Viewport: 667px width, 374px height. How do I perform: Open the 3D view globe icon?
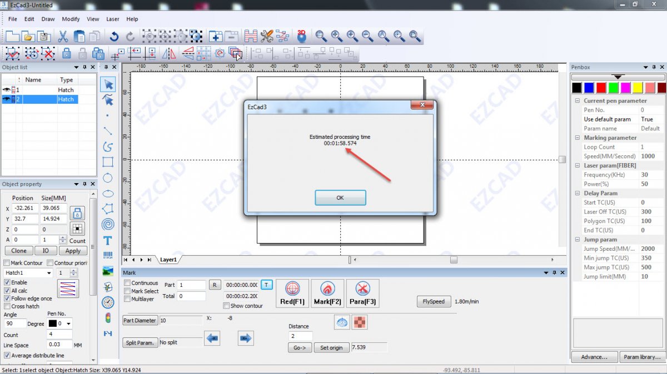tap(302, 37)
